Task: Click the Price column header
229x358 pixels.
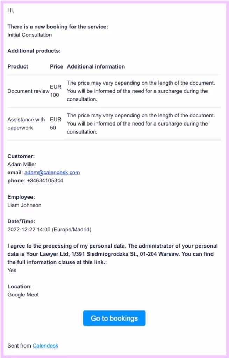Action: [56, 66]
